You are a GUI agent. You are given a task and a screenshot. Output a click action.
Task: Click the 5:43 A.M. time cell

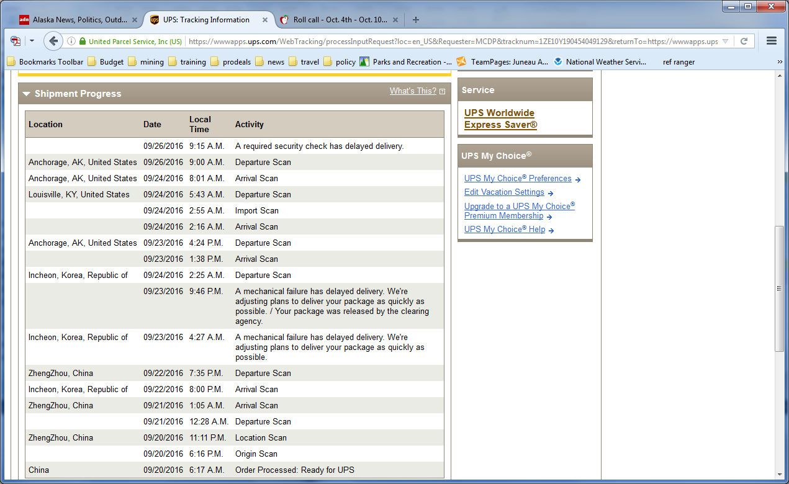pos(207,195)
